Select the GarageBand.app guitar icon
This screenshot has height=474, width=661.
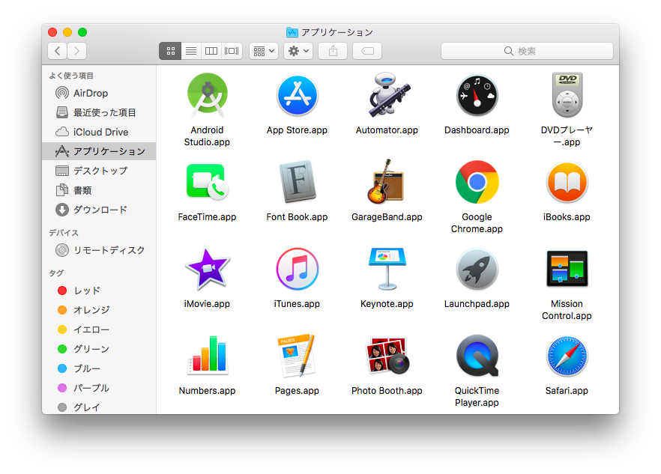[386, 182]
